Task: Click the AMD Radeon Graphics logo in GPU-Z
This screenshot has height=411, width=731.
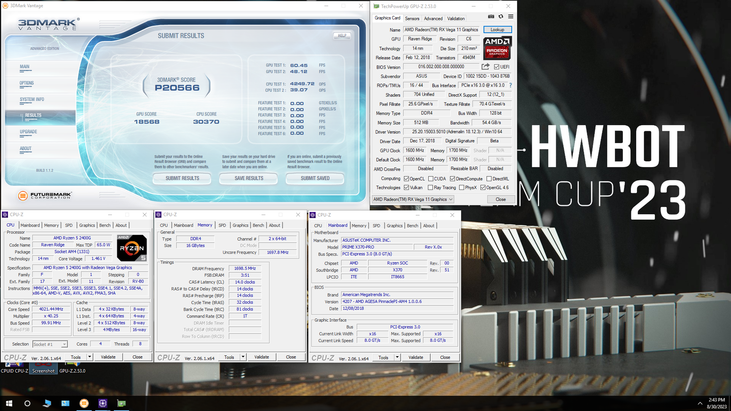Action: click(x=497, y=48)
